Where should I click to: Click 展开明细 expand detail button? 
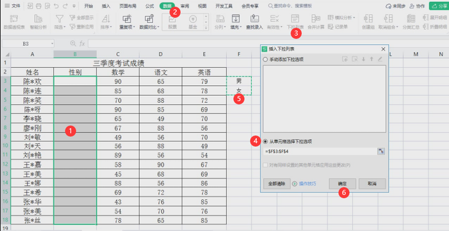(x=435, y=17)
